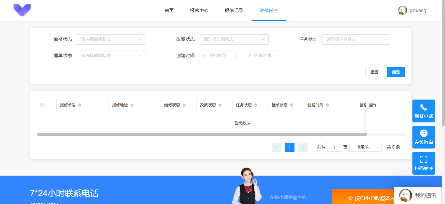
Task: Expand the 任务状态 filter dropdown
Action: pos(356,39)
